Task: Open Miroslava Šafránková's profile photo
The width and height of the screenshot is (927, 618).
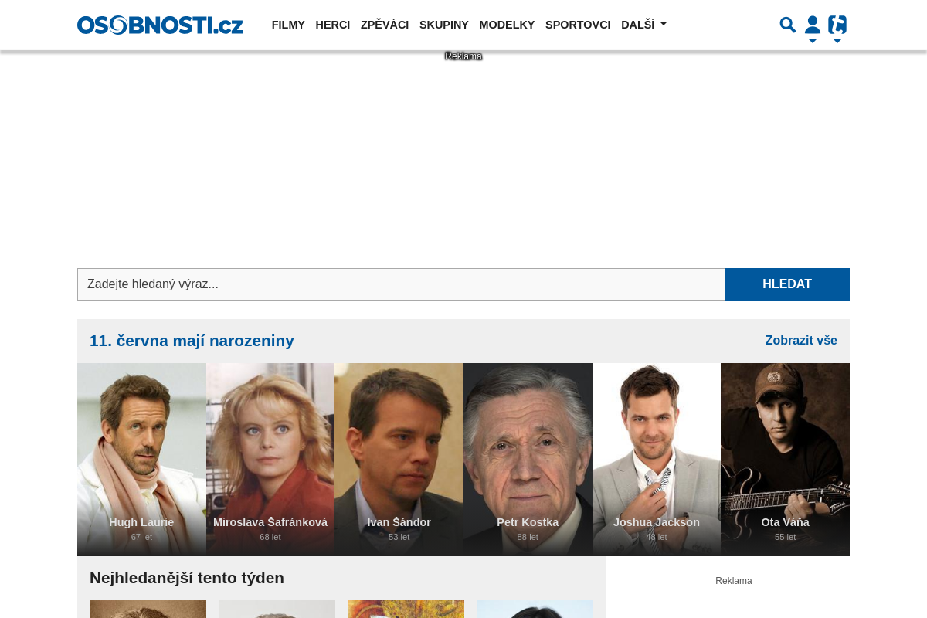Action: coord(270,460)
